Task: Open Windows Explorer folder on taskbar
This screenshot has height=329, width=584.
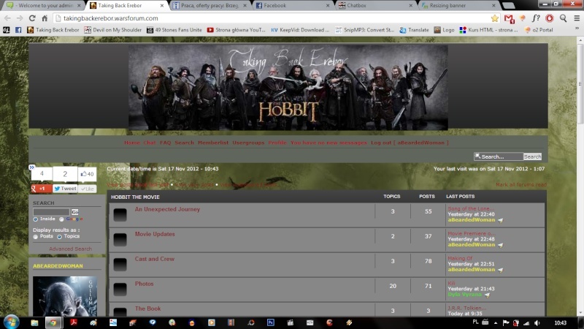Action: point(34,322)
